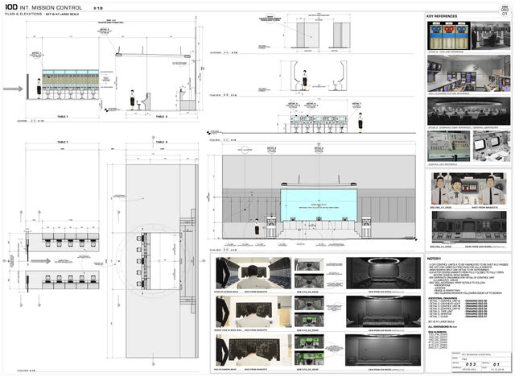Open the black-and-white computer room reference photo
Screen dimensions: 515x377
click(x=491, y=35)
